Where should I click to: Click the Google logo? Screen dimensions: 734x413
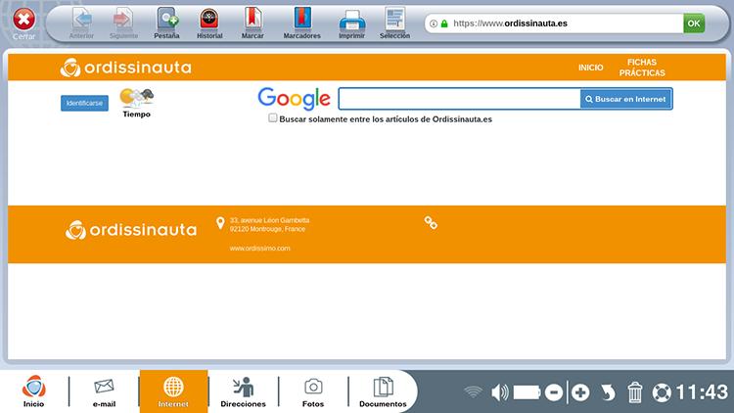click(294, 98)
